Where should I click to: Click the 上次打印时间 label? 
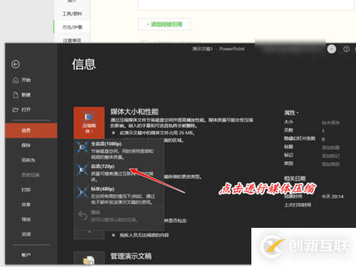(x=298, y=205)
